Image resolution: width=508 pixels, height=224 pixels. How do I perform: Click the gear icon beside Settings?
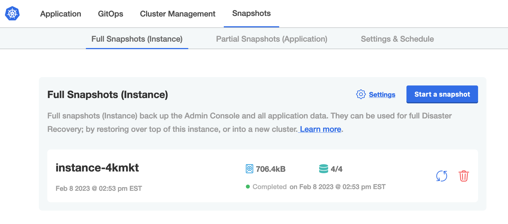pos(361,94)
